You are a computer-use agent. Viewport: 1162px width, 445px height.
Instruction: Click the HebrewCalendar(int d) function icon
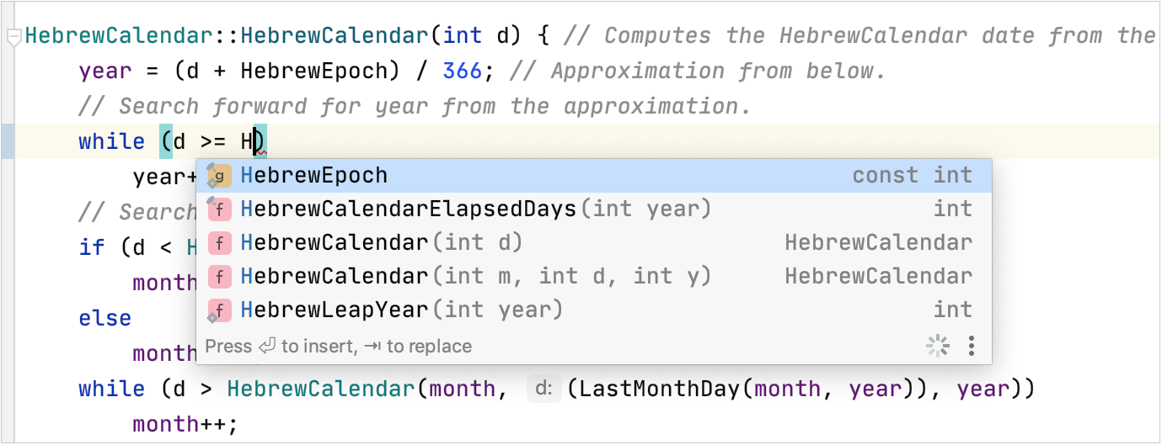(219, 243)
